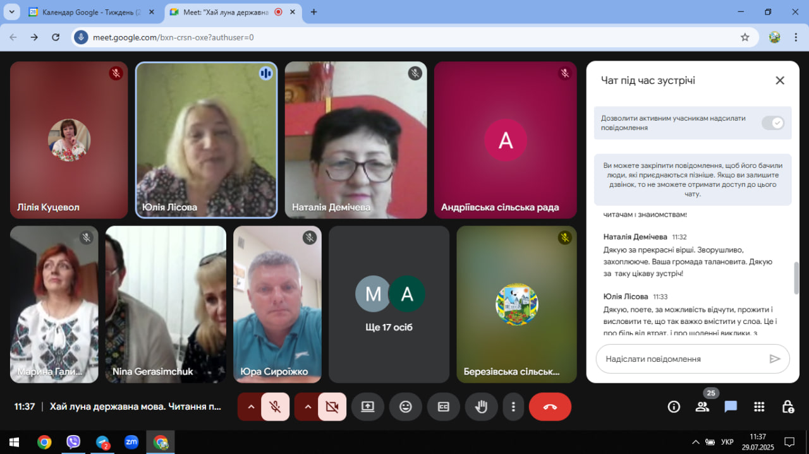The width and height of the screenshot is (809, 454).
Task: Open more options three-dot menu in call bar
Action: point(514,407)
